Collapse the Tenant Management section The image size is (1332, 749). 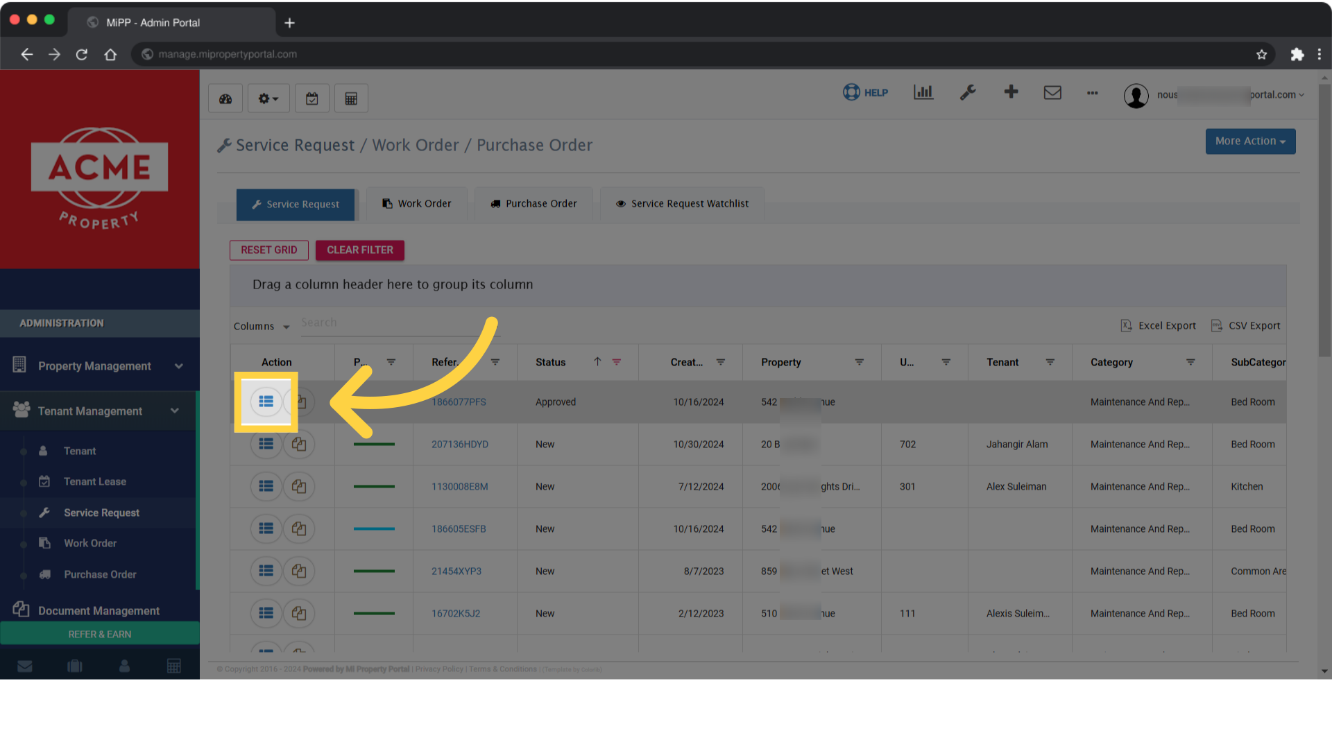175,411
